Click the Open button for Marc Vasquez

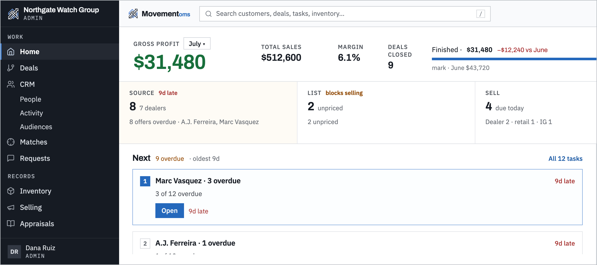170,211
